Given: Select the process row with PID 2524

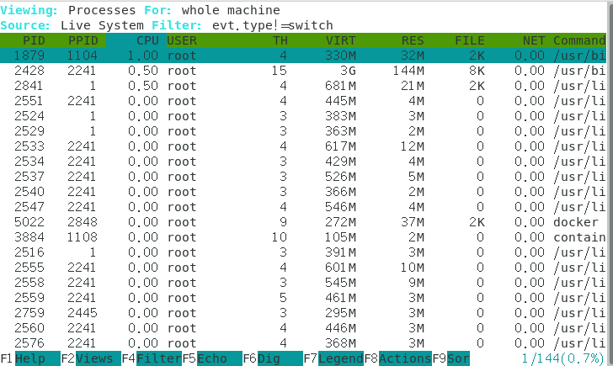Looking at the screenshot, I should click(x=303, y=116).
